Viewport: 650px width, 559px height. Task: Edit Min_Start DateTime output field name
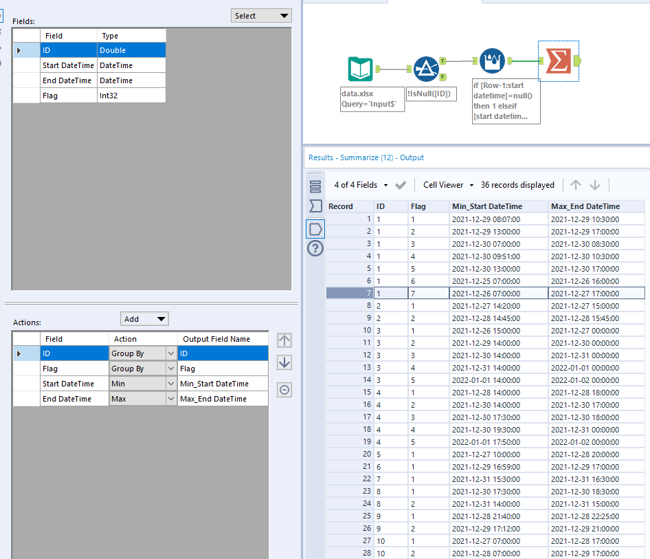(x=223, y=384)
